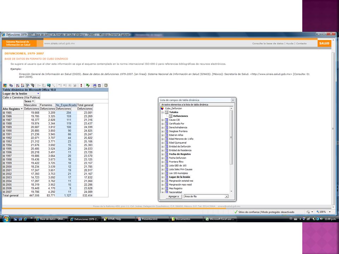
Task: Toggle the AutoFilter funnel icon
Action: tap(28, 85)
